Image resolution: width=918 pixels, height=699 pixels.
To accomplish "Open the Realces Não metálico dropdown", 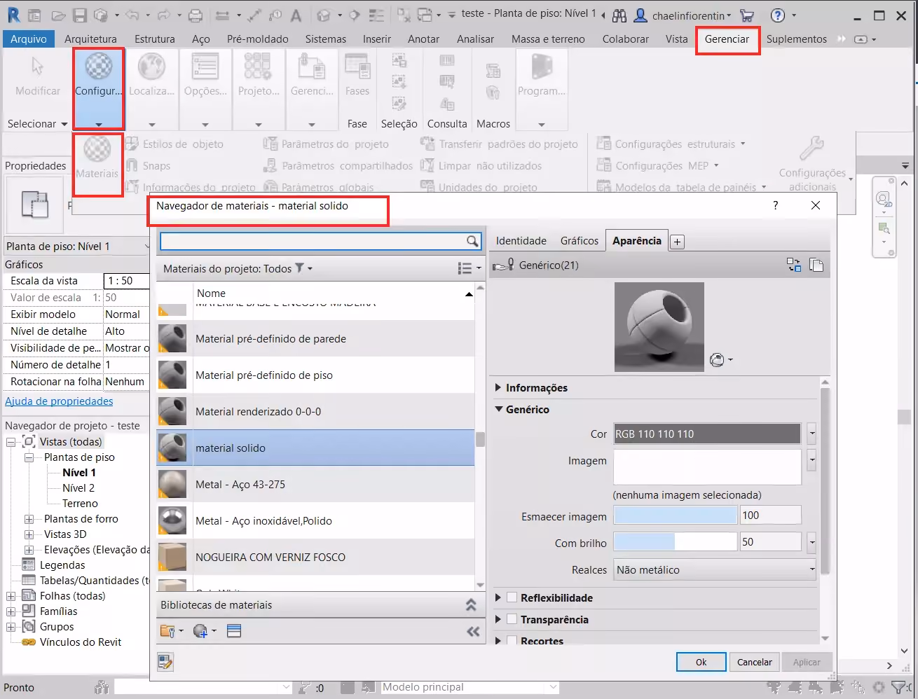I will click(x=715, y=569).
